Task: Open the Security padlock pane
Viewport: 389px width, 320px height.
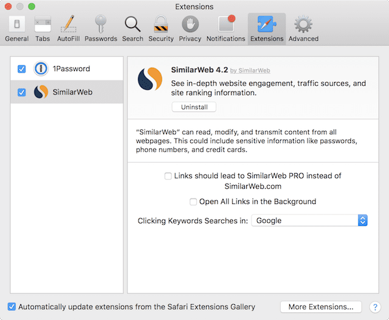Action: tap(161, 28)
